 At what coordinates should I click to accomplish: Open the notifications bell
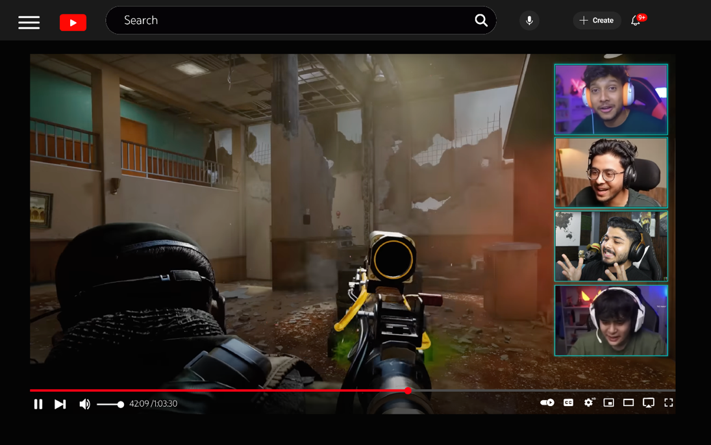636,20
